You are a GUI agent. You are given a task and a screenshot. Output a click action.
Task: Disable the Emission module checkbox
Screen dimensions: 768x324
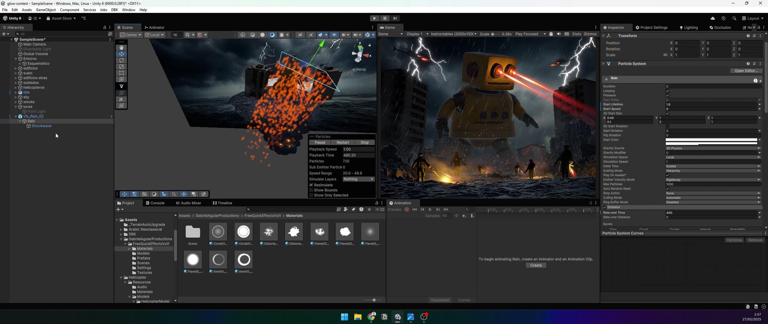point(605,207)
